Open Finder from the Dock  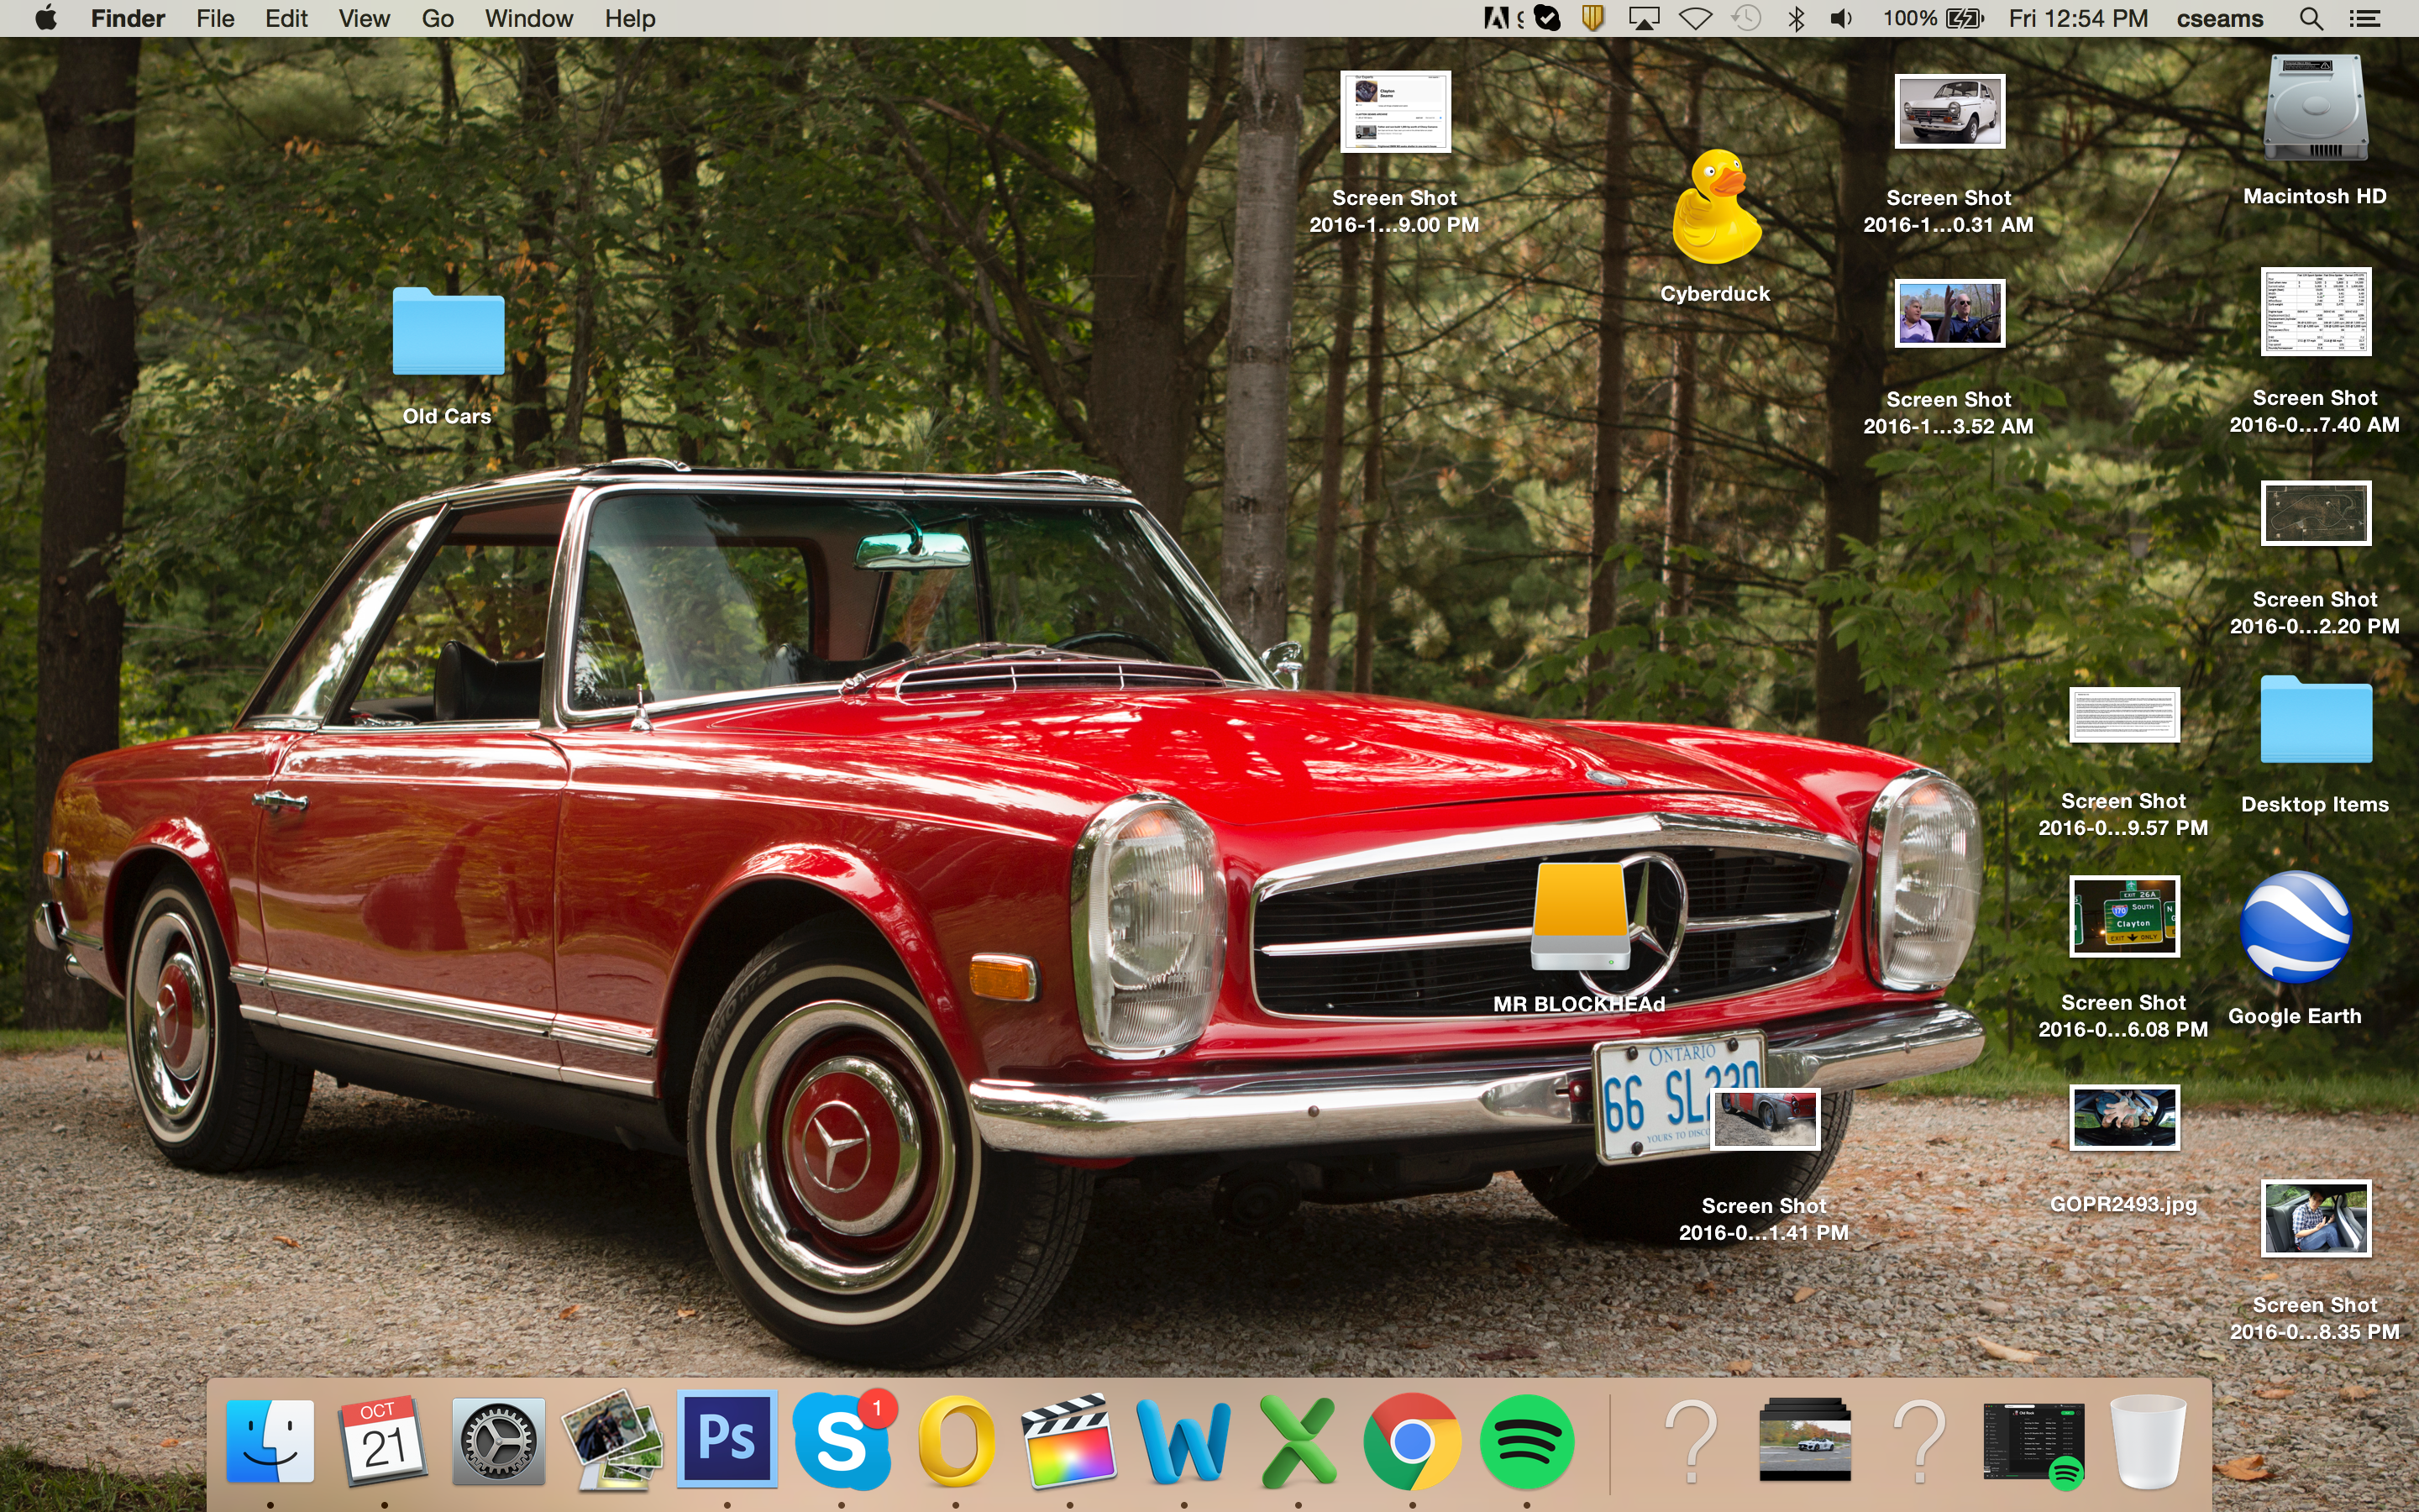pos(270,1441)
